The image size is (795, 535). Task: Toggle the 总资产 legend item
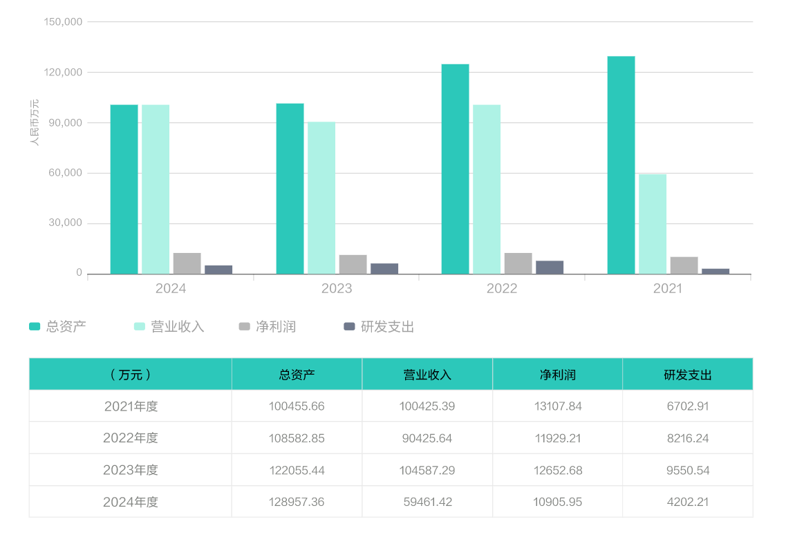pos(57,326)
